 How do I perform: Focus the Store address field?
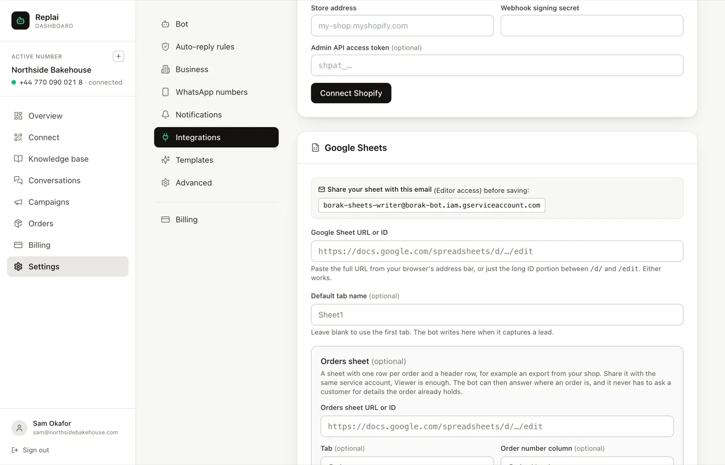(x=402, y=25)
